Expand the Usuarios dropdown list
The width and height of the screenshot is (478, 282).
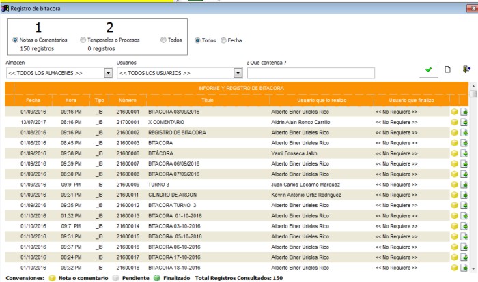pos(238,73)
